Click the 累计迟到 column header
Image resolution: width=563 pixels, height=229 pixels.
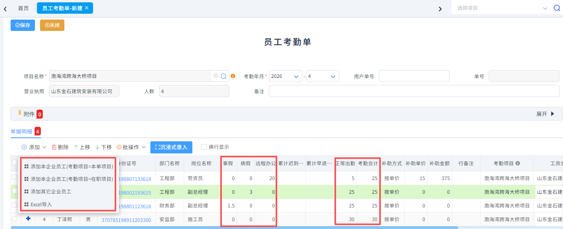[x=291, y=163]
